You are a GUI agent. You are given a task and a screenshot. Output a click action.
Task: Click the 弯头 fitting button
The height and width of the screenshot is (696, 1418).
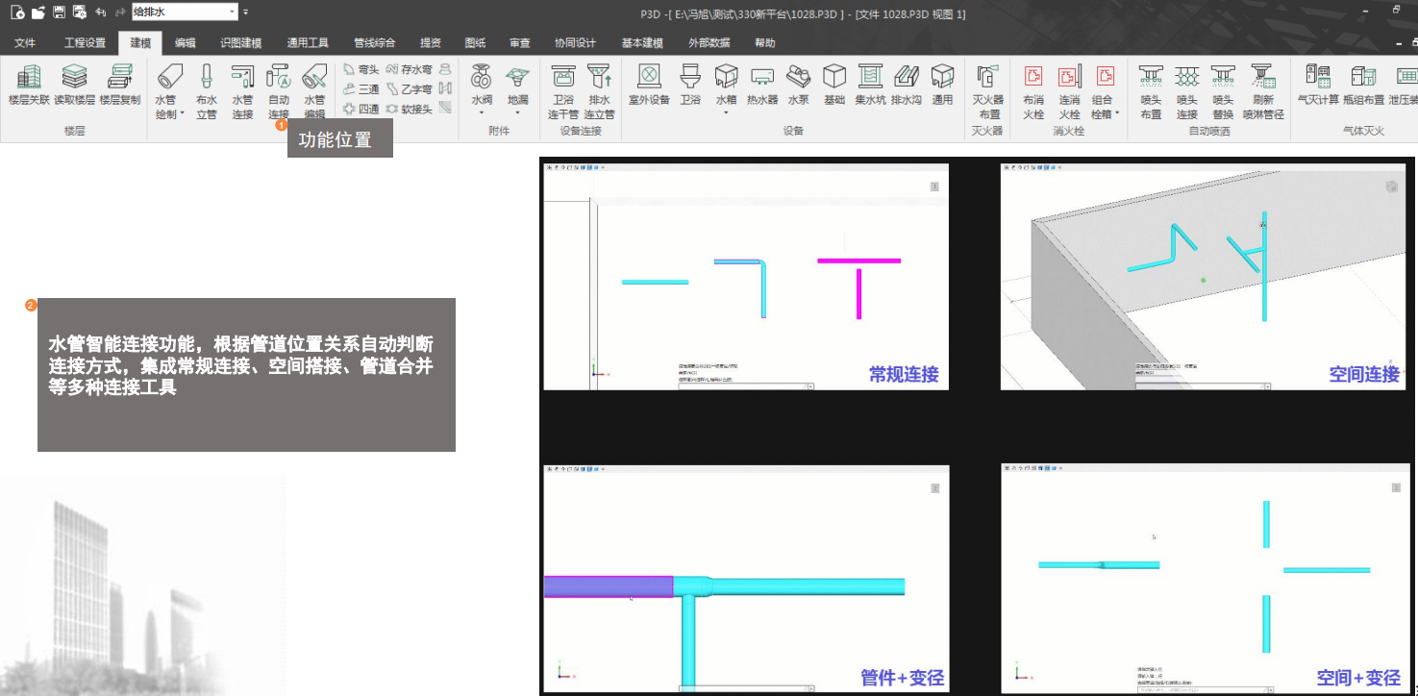(x=361, y=70)
